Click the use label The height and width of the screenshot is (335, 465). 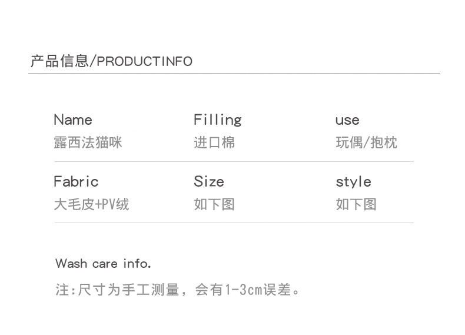(x=347, y=121)
